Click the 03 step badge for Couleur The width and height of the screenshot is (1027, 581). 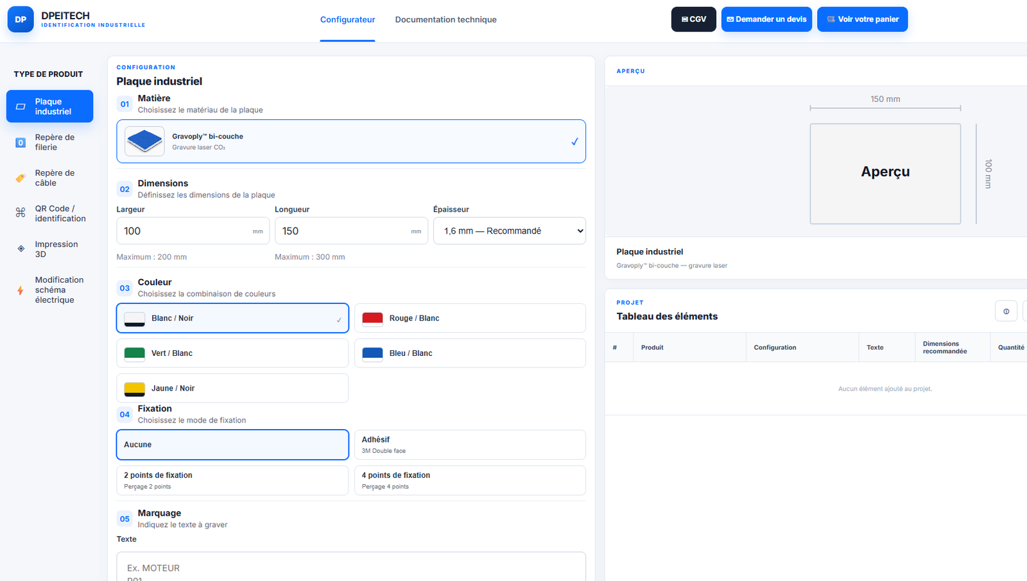point(125,288)
